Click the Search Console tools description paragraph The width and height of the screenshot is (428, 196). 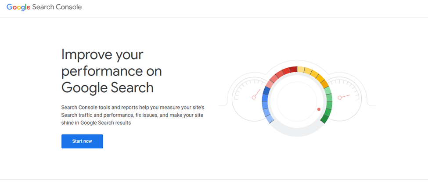pos(133,115)
